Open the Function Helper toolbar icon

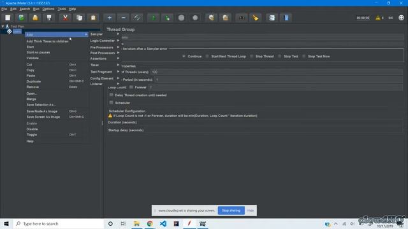pyautogui.click(x=272, y=18)
